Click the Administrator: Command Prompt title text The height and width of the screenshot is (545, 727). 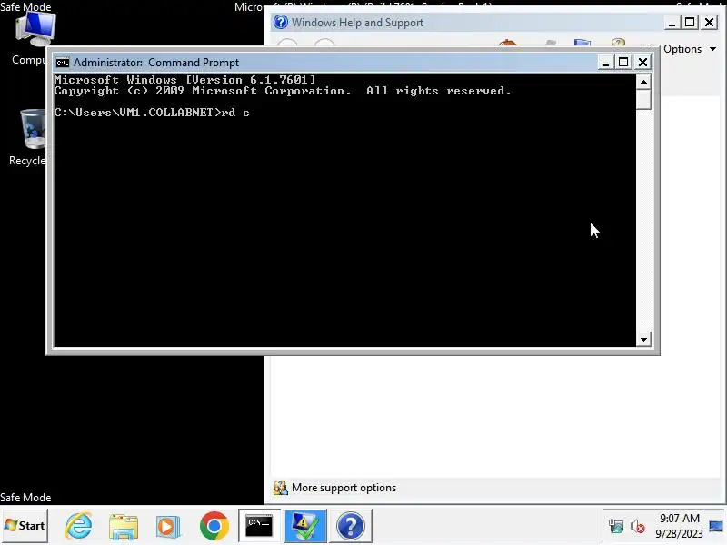[156, 63]
